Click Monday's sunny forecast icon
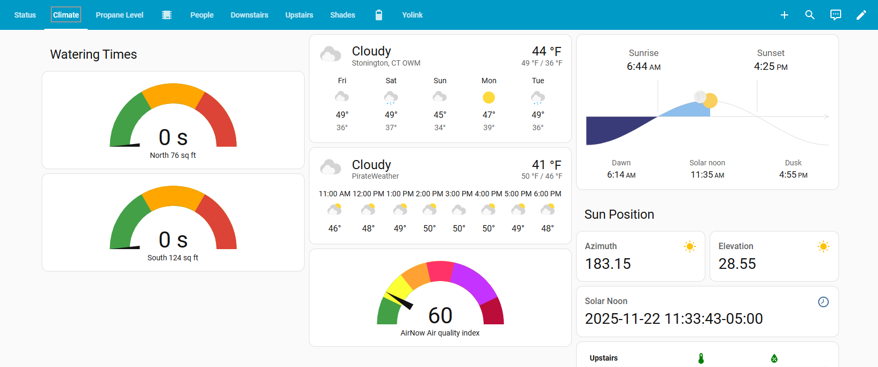878x367 pixels. point(488,98)
